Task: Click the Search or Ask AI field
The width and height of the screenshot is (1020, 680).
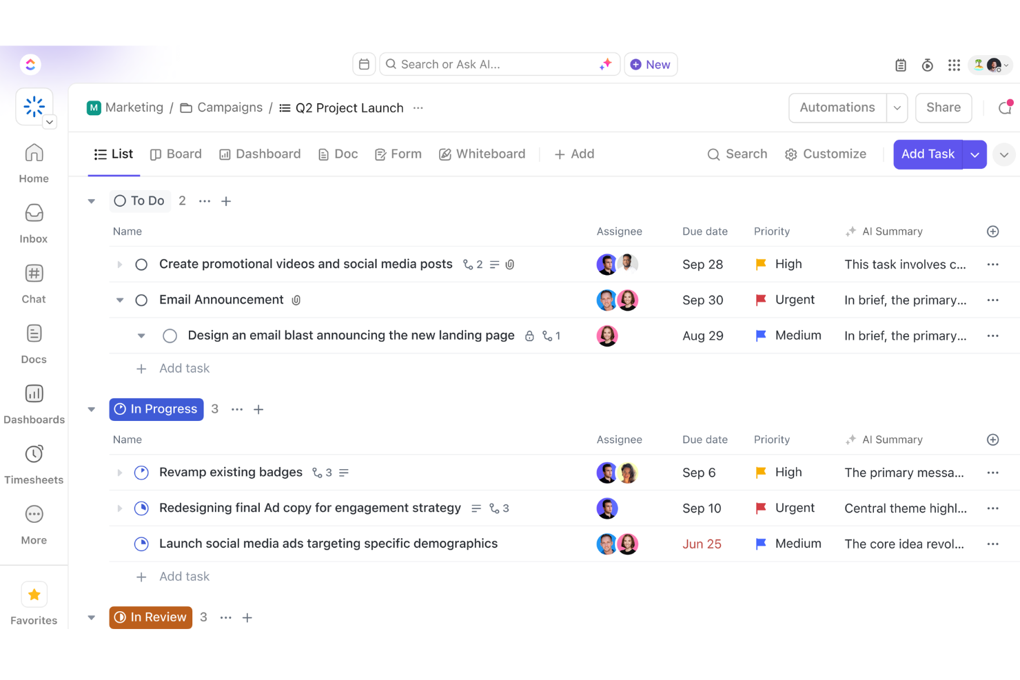Action: tap(482, 63)
